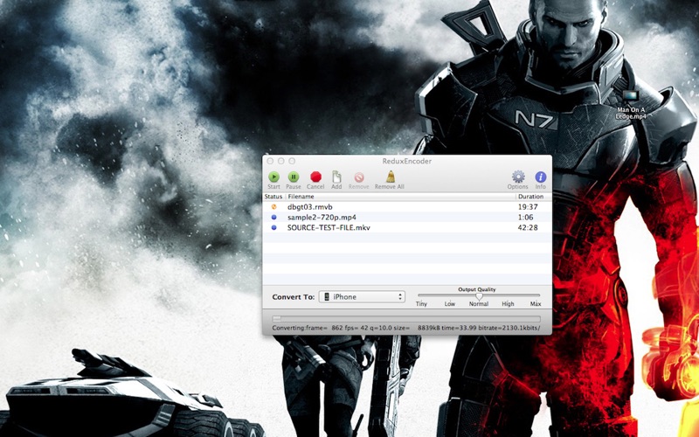Click the status dot for SOURCE-TEST-FILE.mkv
This screenshot has height=437, width=699.
pos(273,227)
